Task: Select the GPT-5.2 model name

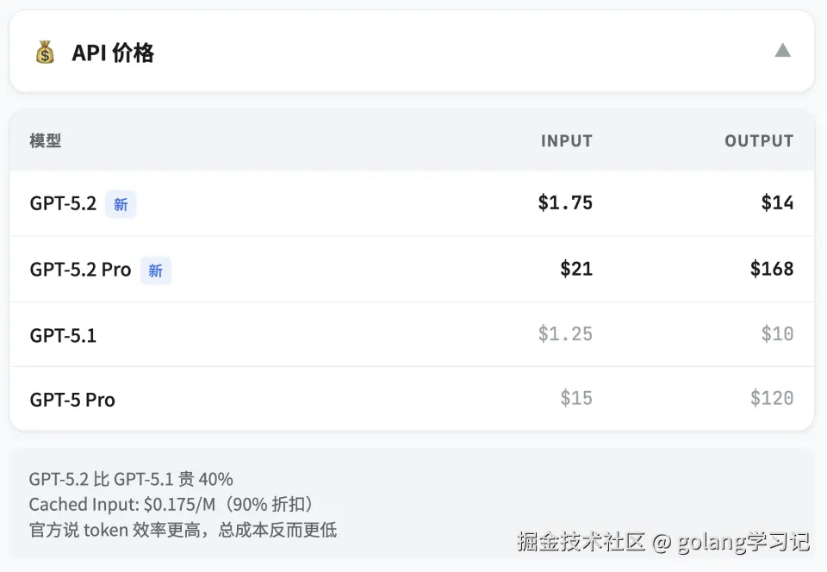Action: 63,204
